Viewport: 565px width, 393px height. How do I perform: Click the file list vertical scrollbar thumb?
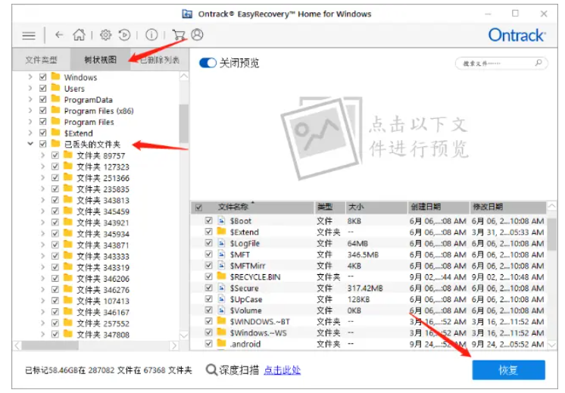pyautogui.click(x=551, y=234)
